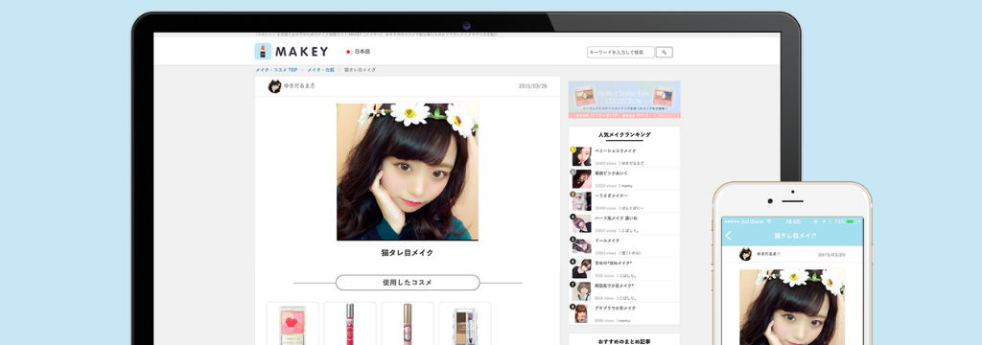Screen dimensions: 982x345
Task: Click the rank 1 ranking thumbnail
Action: click(x=581, y=156)
